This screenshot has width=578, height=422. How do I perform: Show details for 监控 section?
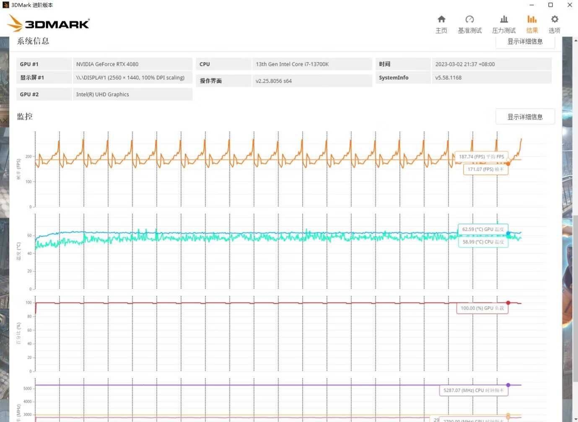[x=525, y=117]
